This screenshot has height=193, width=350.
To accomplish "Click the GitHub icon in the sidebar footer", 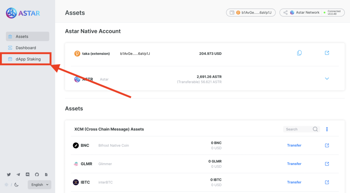I will tap(37, 175).
